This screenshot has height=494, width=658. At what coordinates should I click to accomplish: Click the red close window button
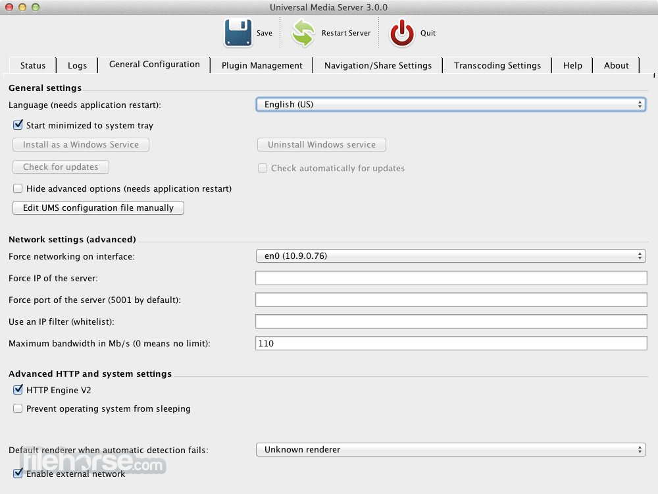(9, 7)
